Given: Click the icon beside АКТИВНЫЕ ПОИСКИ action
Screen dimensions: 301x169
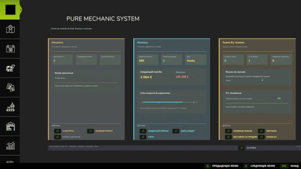Looking at the screenshot, I should (228, 131).
